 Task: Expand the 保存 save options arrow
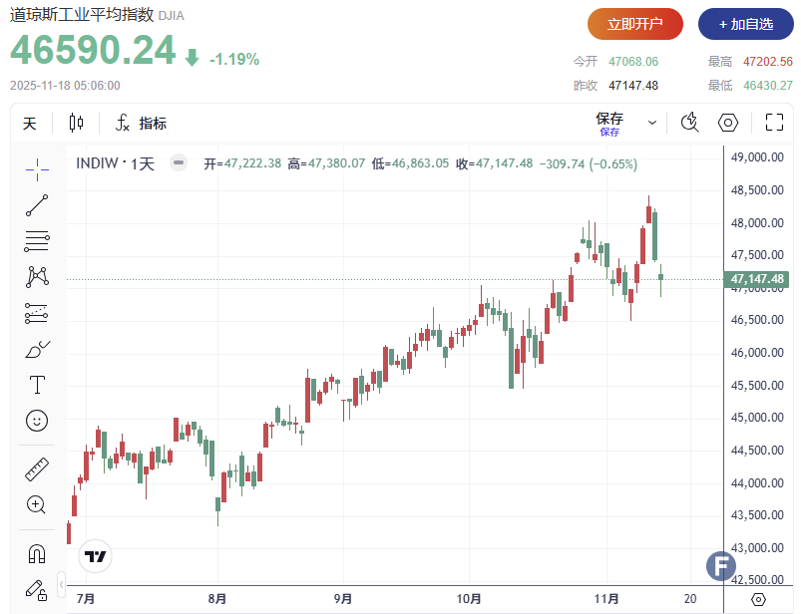(x=652, y=124)
